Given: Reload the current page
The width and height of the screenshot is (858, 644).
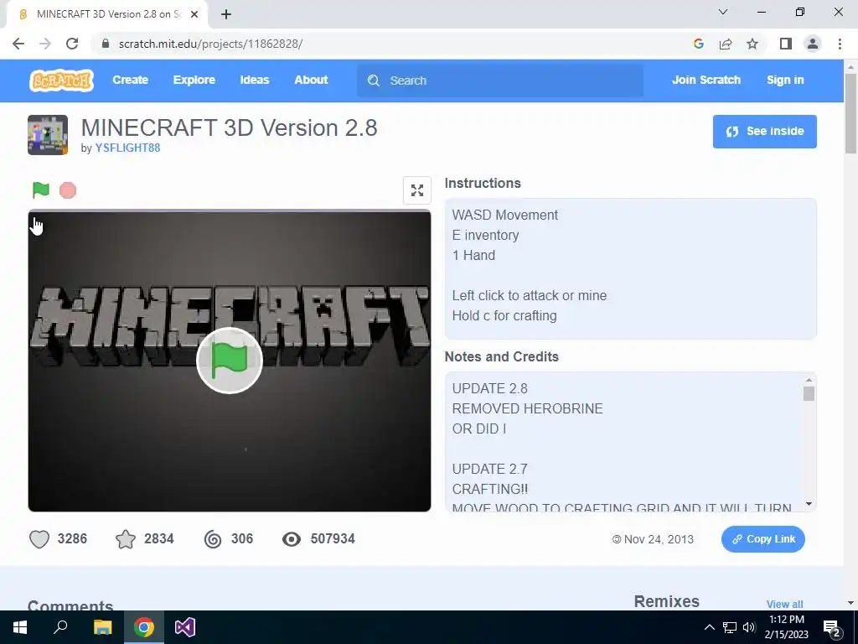Looking at the screenshot, I should 72,44.
